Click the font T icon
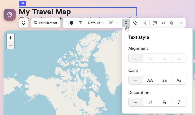This screenshot has width=195, height=115. (x=81, y=23)
